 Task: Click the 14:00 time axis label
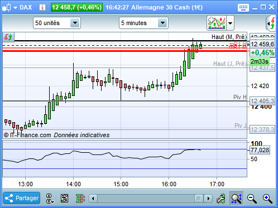click(x=73, y=184)
